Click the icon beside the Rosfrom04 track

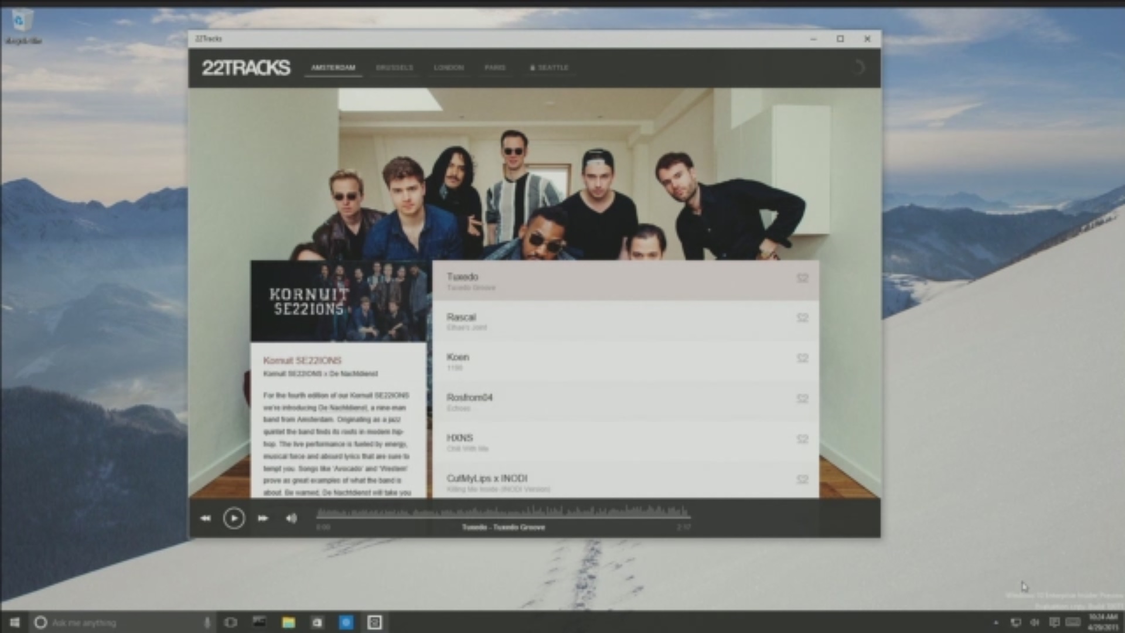802,399
